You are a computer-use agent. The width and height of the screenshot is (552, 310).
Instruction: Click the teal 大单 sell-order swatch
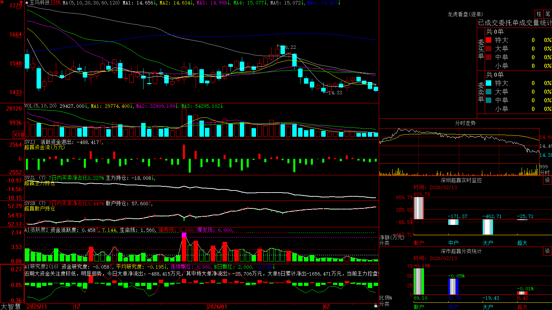coord(489,92)
